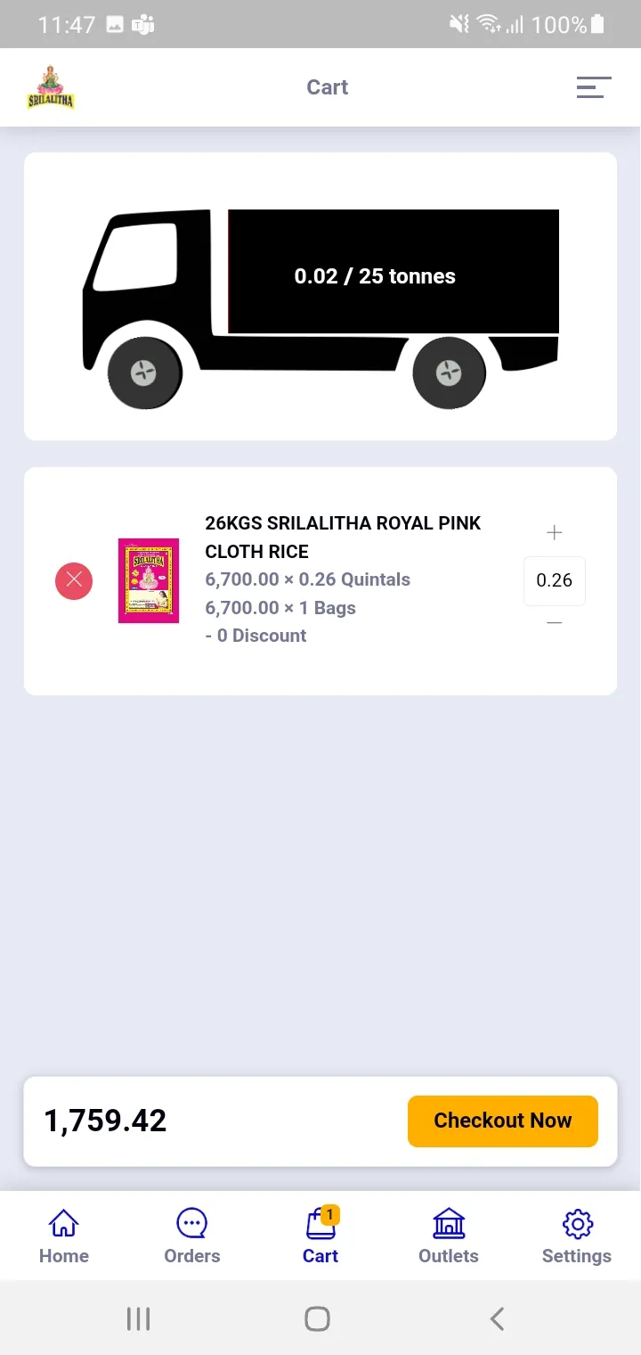Increase quantity with plus icon
Screen dimensions: 641x1355
coord(554,533)
